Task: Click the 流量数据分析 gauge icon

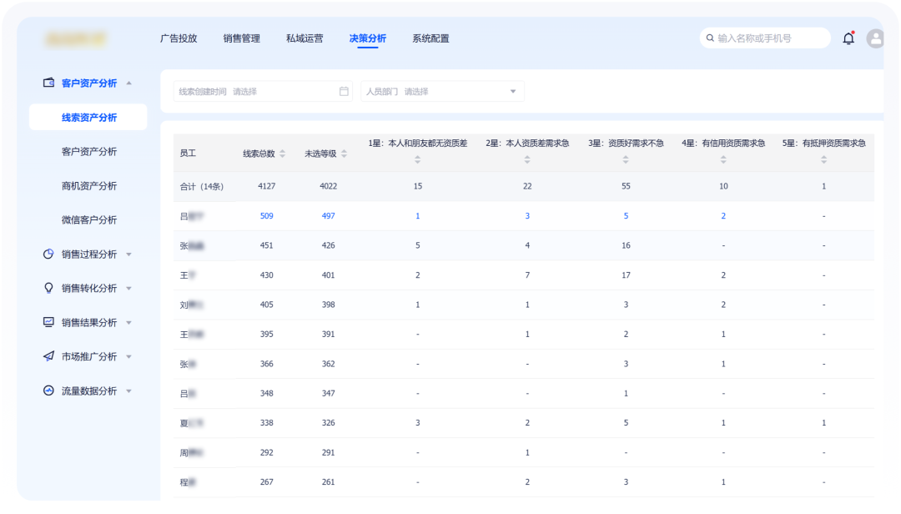Action: pos(48,391)
